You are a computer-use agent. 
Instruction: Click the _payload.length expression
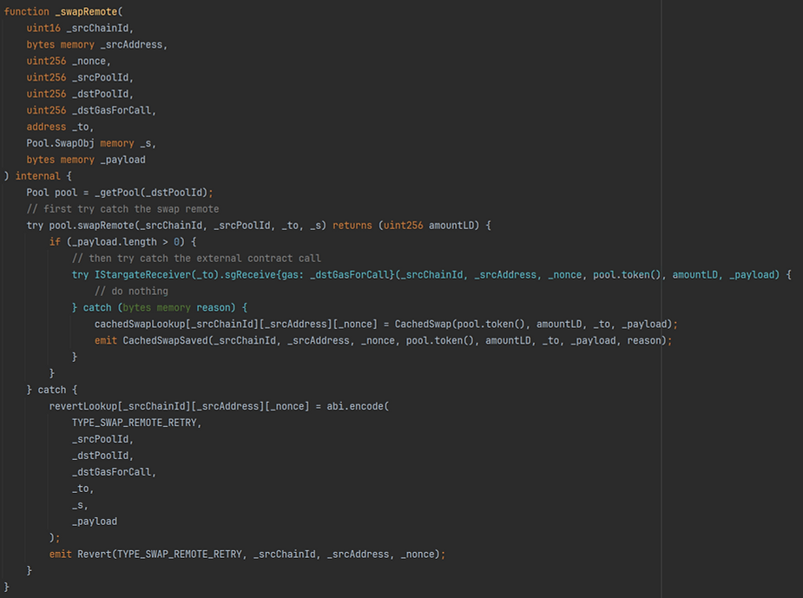tap(115, 241)
